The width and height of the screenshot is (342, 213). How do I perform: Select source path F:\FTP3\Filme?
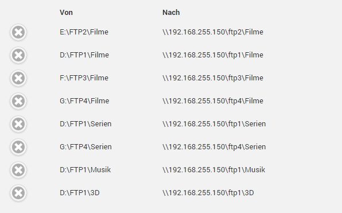(84, 78)
